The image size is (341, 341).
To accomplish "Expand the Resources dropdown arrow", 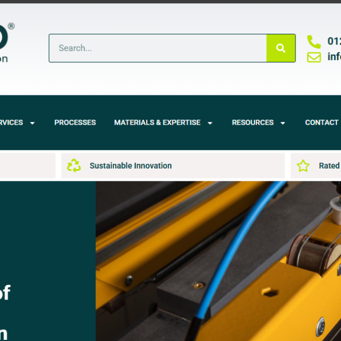I will pyautogui.click(x=283, y=123).
